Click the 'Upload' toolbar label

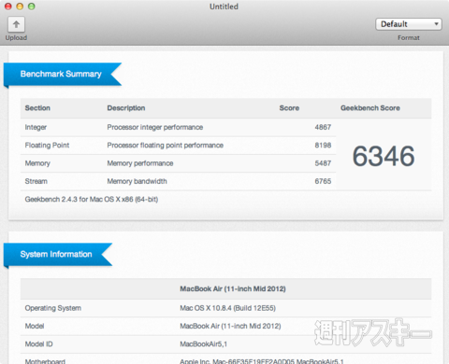(x=16, y=37)
